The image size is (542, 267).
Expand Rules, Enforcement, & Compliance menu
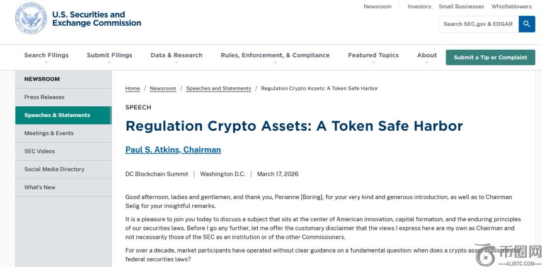(x=275, y=55)
